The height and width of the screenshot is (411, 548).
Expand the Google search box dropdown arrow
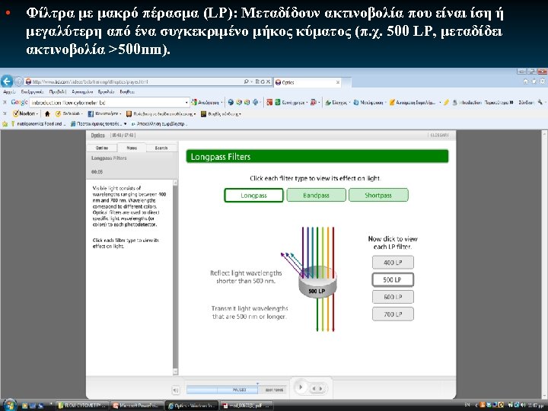point(186,103)
